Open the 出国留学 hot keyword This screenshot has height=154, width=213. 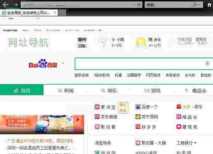134,75
